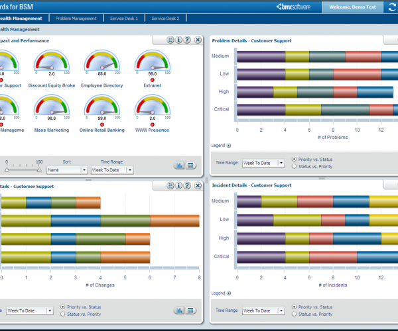The image size is (398, 331).
Task: Select Priority vs. Status in Incident Details
Action: point(294,307)
